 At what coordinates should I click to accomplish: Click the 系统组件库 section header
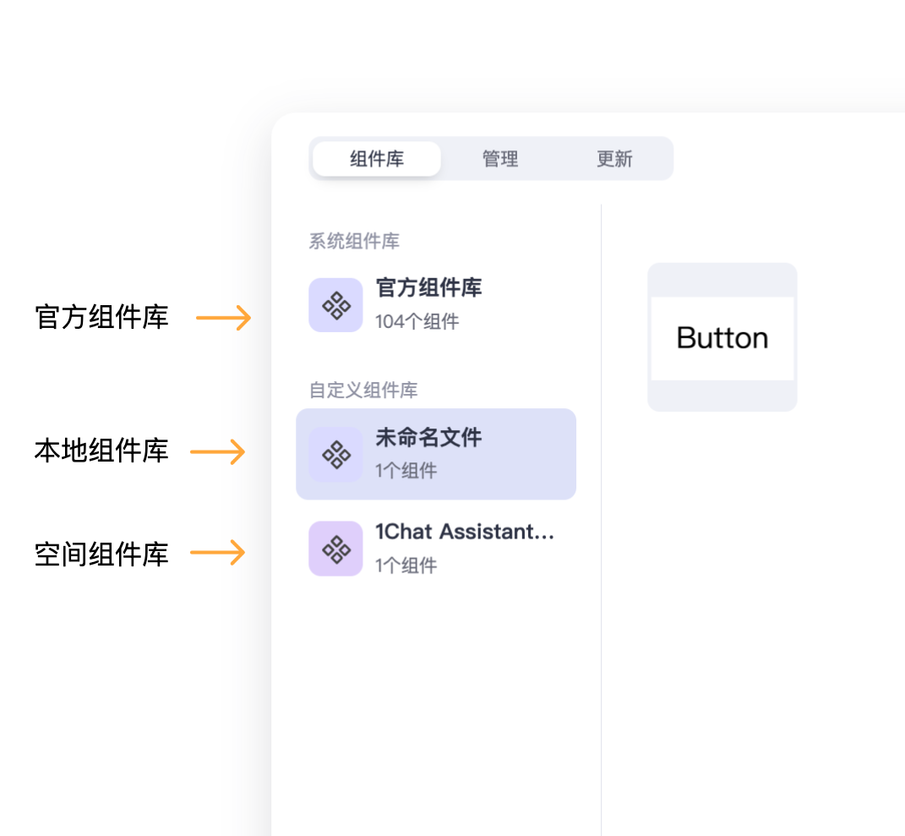coord(354,242)
